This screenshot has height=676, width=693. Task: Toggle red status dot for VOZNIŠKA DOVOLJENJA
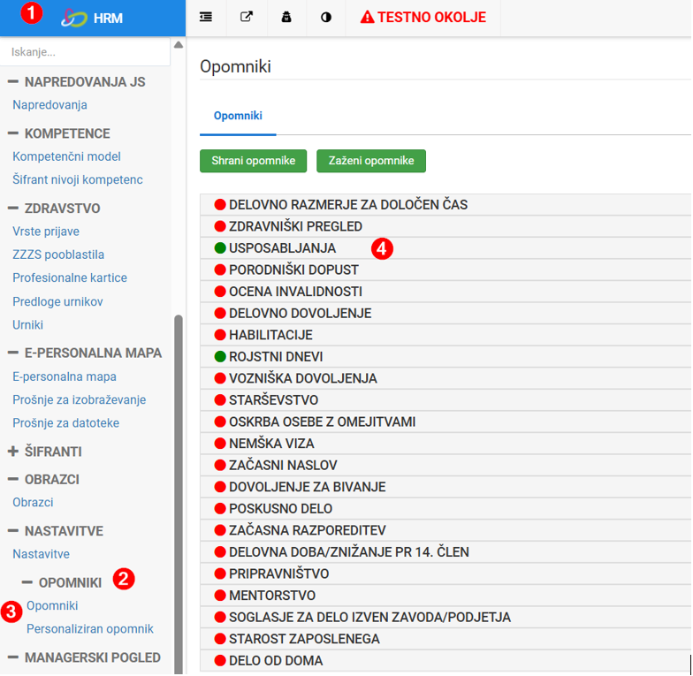click(x=219, y=378)
